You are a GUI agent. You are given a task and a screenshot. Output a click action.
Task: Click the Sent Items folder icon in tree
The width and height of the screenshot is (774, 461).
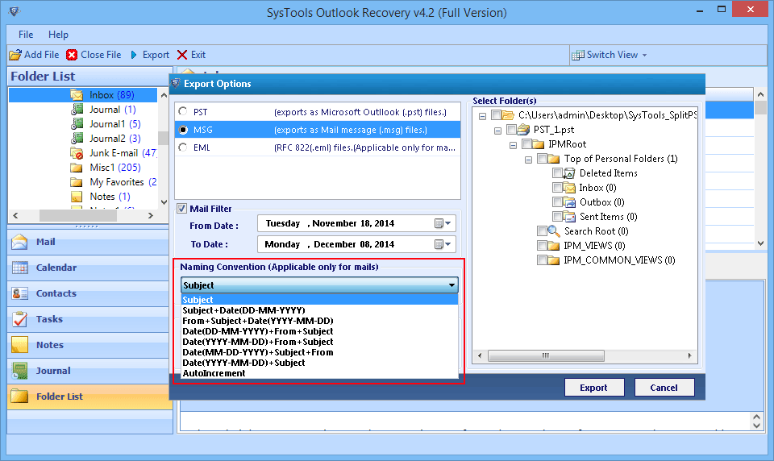[569, 217]
